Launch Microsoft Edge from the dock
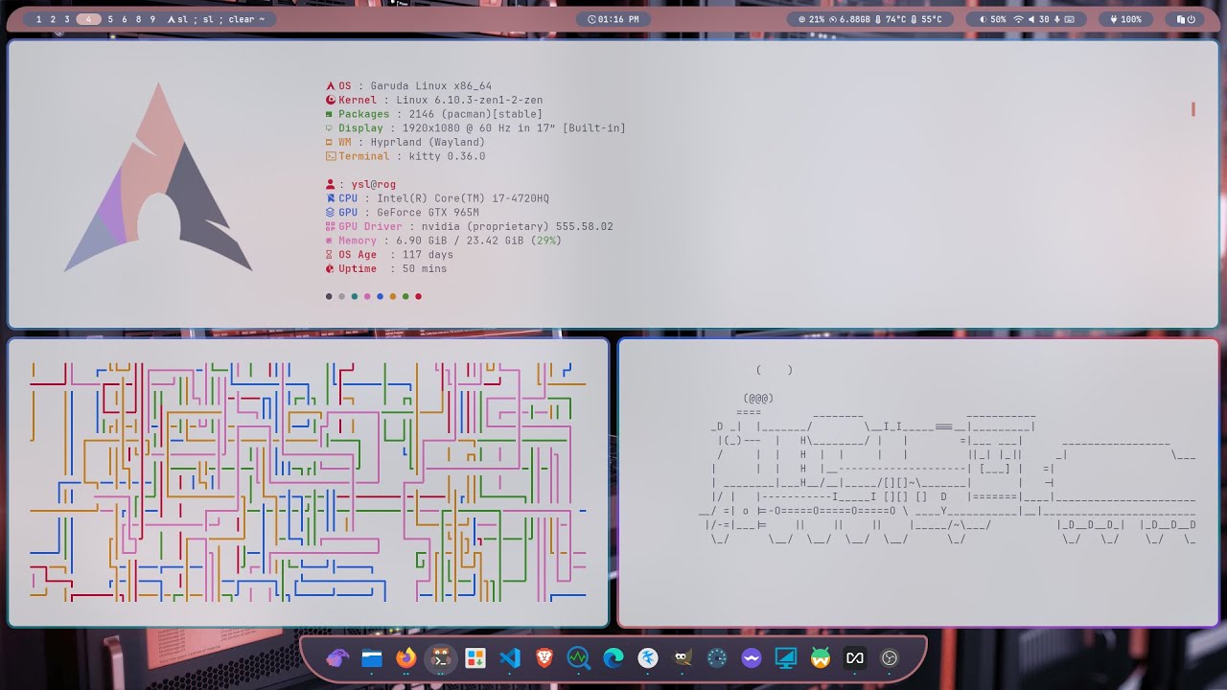This screenshot has height=690, width=1227. click(613, 658)
